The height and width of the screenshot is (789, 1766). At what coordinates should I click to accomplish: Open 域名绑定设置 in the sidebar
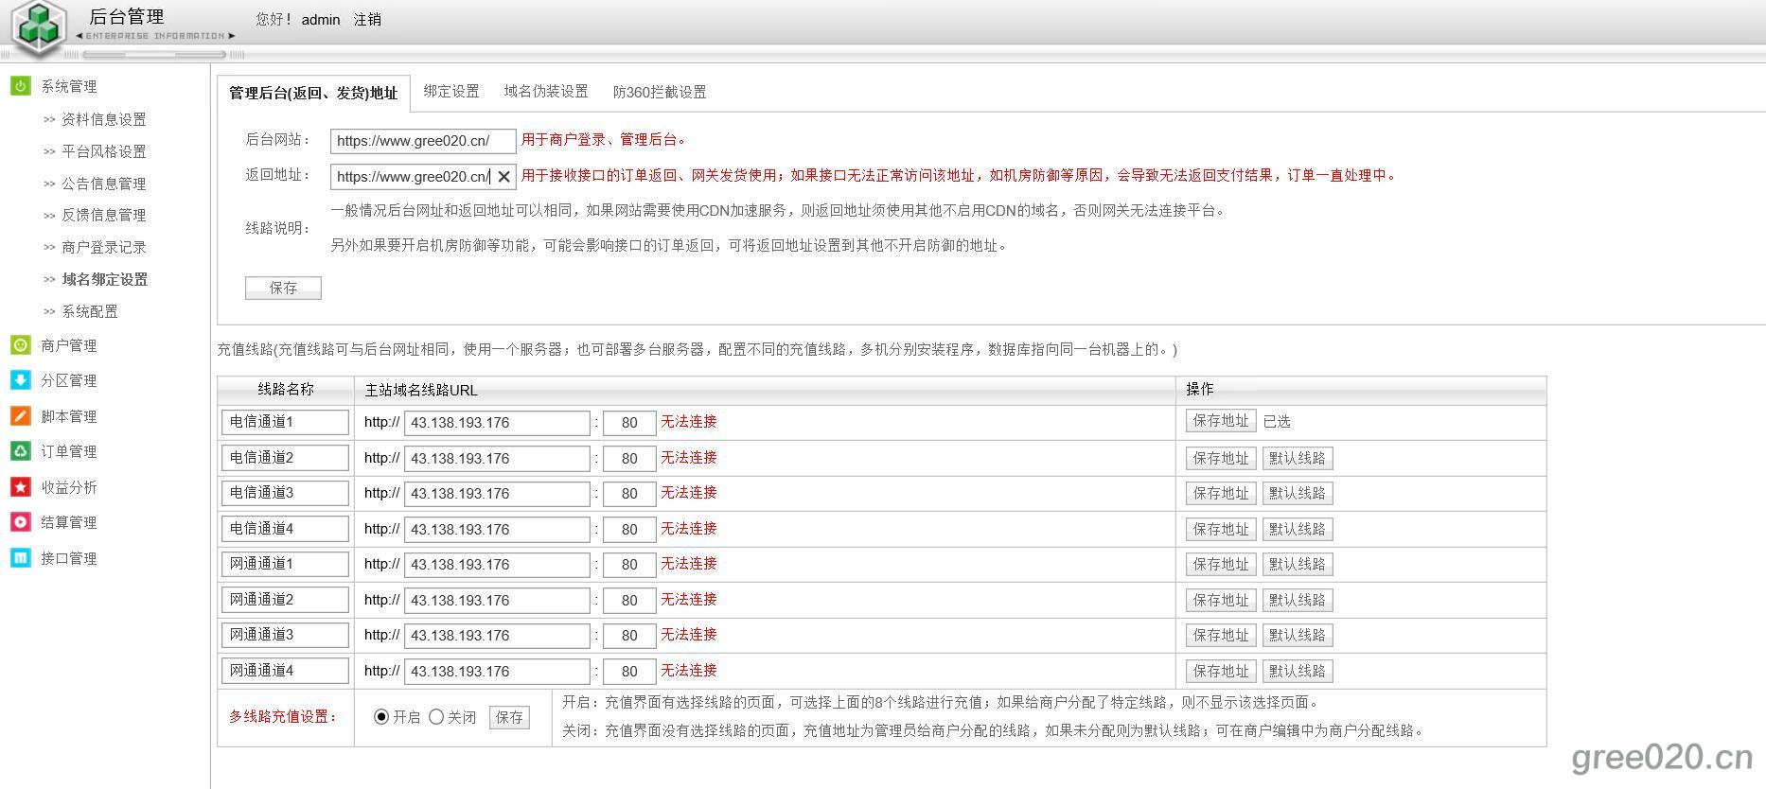coord(104,279)
